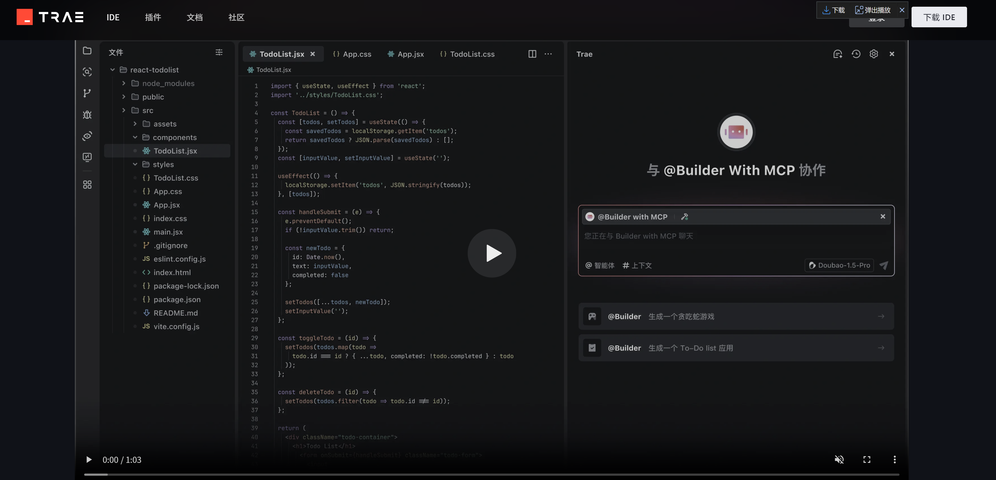Screen dimensions: 996x480
Task: Enter fullscreen video mode
Action: coord(867,460)
